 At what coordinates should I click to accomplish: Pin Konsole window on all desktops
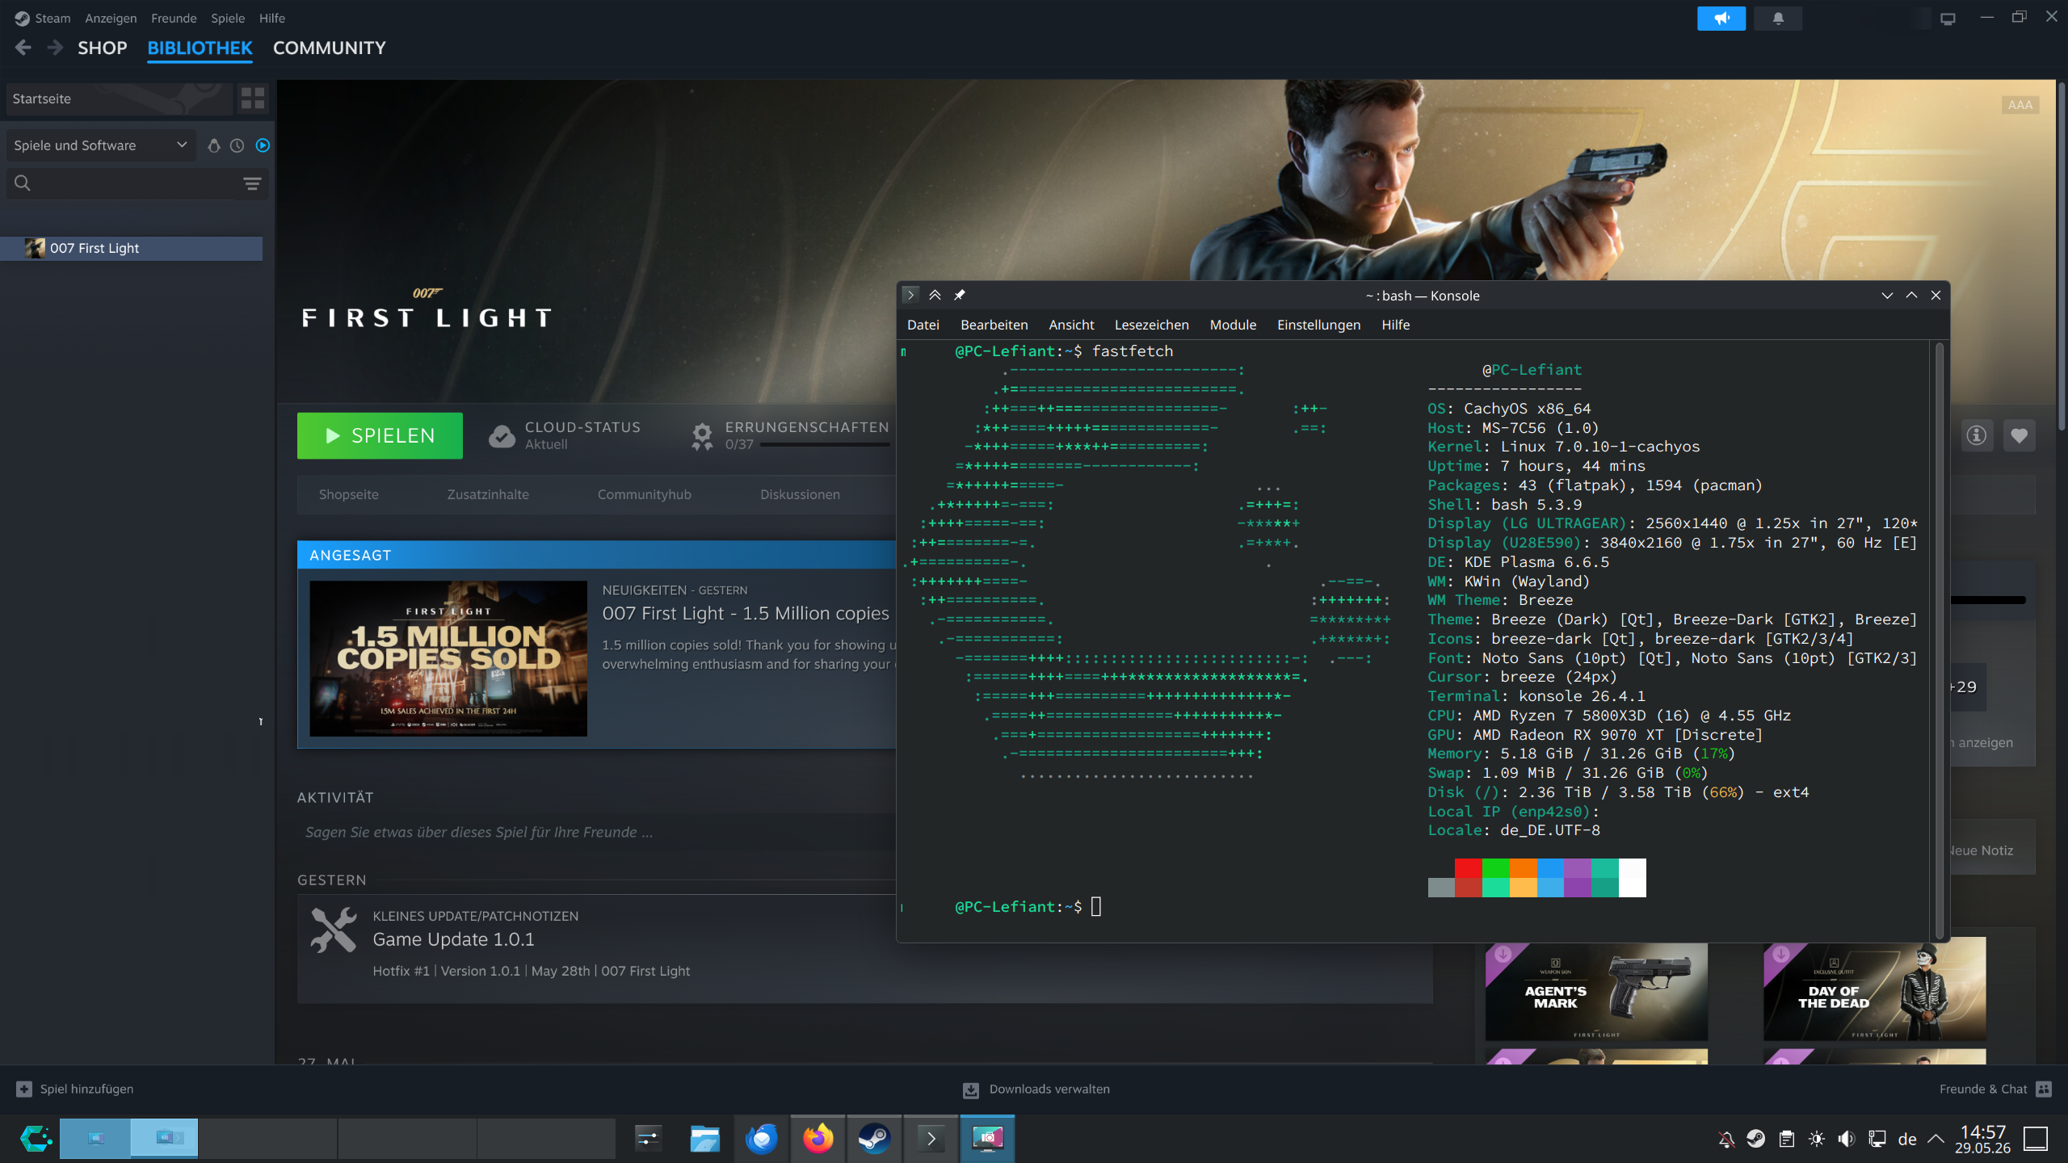pos(959,295)
